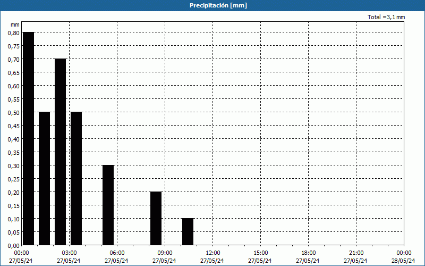Click the 0,10 y-axis label
Screen dimensions: 425x266
point(14,219)
